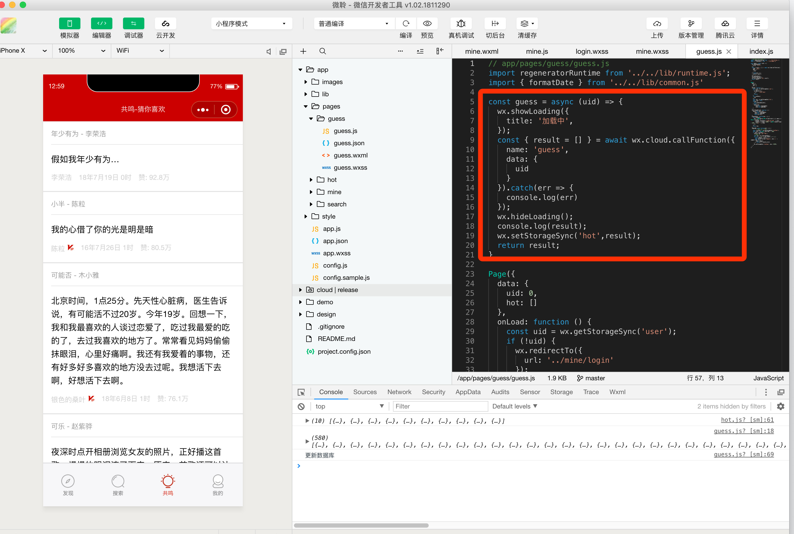794x534 pixels.
Task: Open the Default levels dropdown
Action: coord(515,406)
